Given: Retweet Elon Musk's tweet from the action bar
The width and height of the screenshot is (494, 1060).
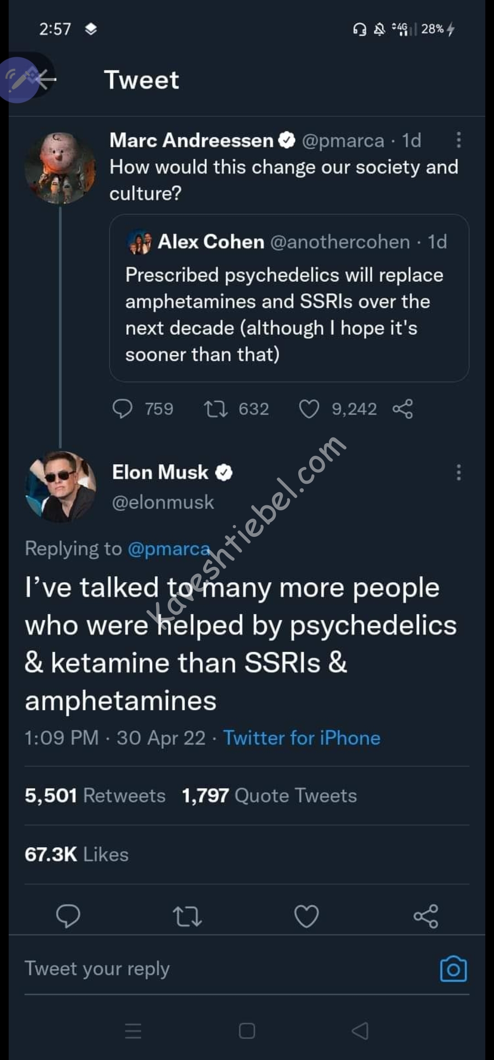Looking at the screenshot, I should click(187, 916).
